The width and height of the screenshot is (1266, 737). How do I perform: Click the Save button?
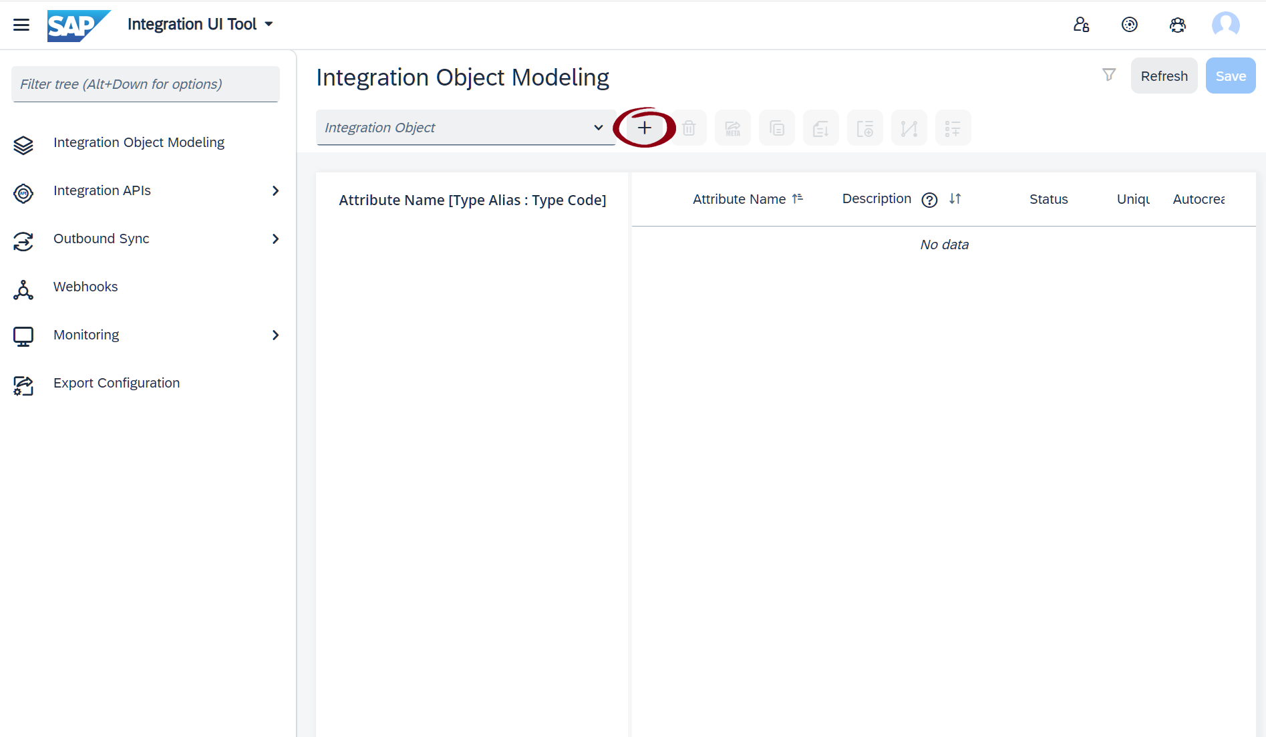coord(1230,76)
